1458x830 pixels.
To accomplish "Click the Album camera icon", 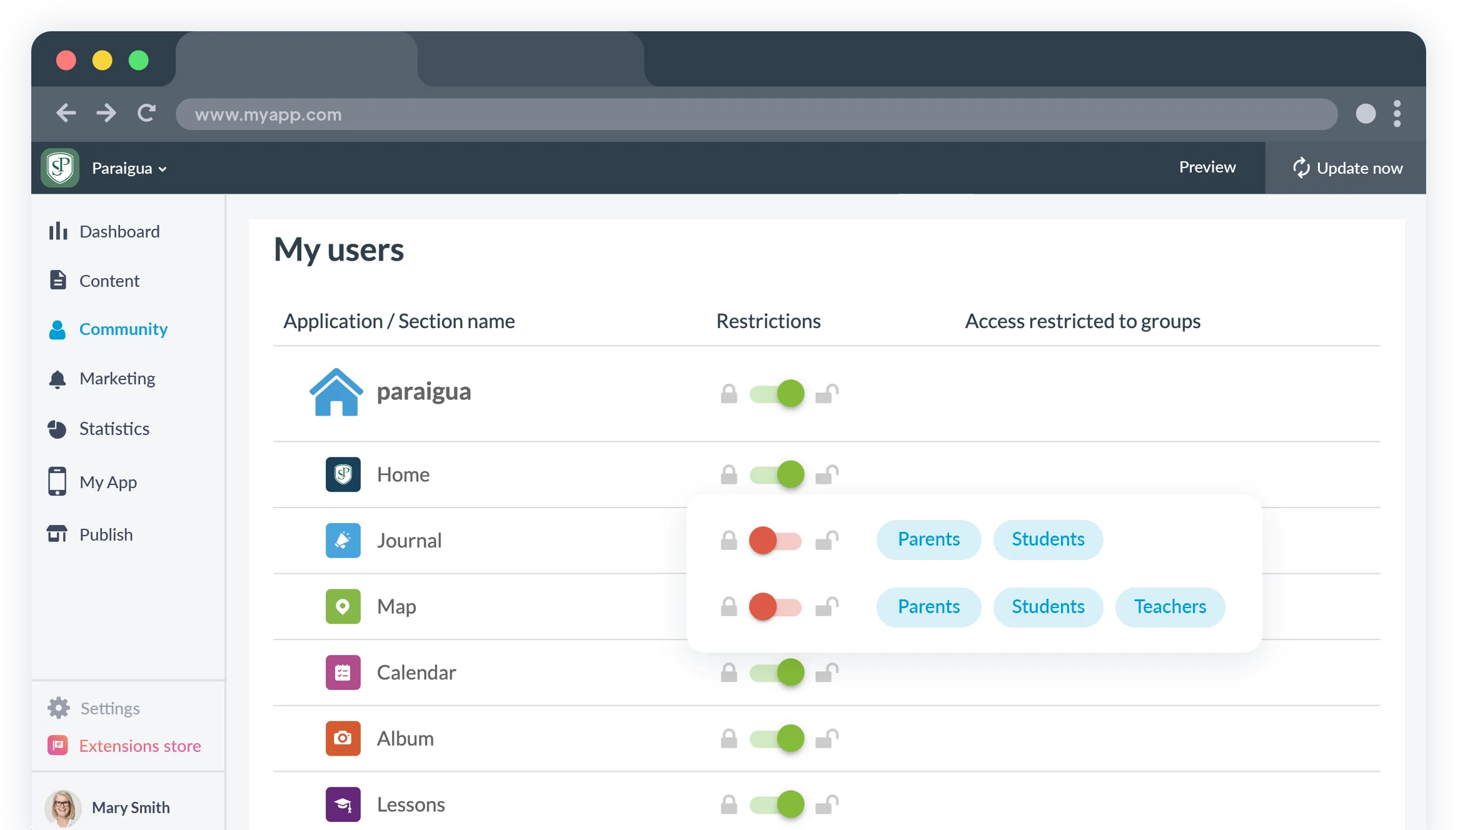I will 343,738.
